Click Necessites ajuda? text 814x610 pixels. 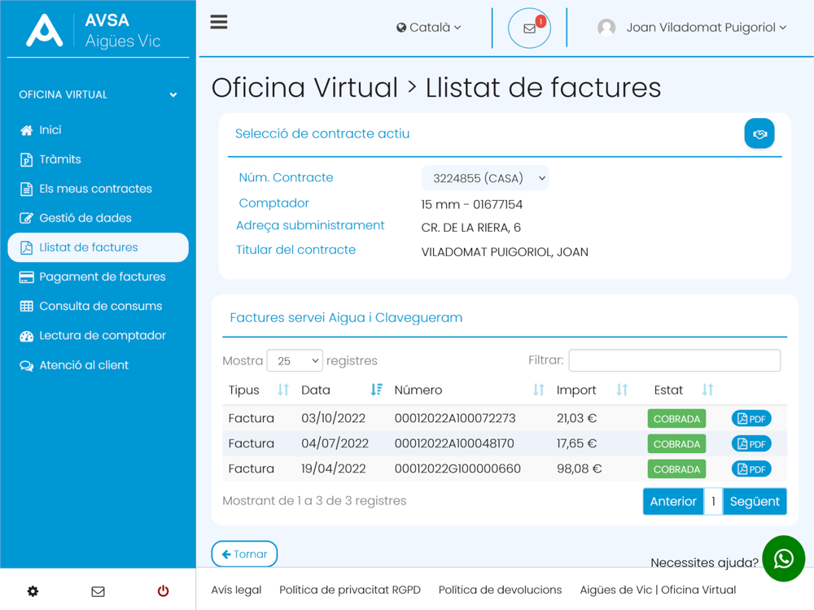click(704, 563)
